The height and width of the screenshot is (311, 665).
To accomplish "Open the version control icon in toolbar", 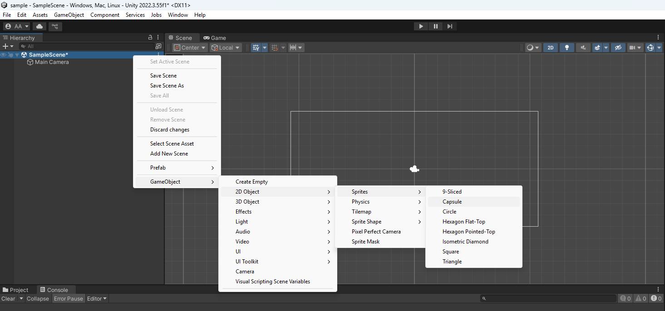I will pos(55,26).
